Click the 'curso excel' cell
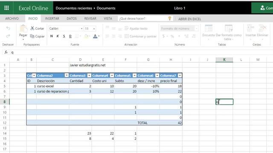 point(53,86)
